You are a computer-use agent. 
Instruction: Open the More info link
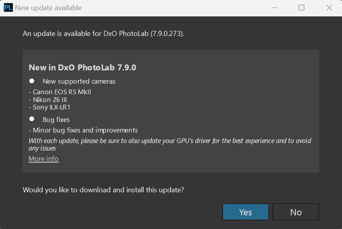click(43, 159)
